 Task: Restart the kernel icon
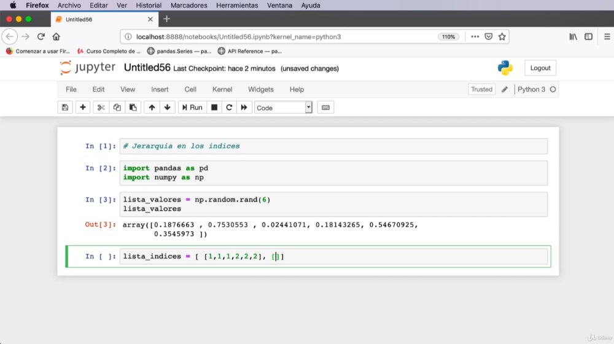tap(229, 107)
